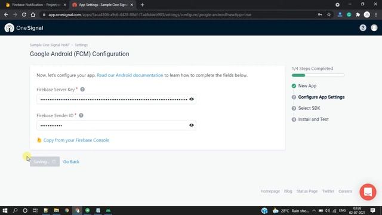Image resolution: width=382 pixels, height=215 pixels.
Task: Click the Saving... button
Action: pyautogui.click(x=45, y=162)
